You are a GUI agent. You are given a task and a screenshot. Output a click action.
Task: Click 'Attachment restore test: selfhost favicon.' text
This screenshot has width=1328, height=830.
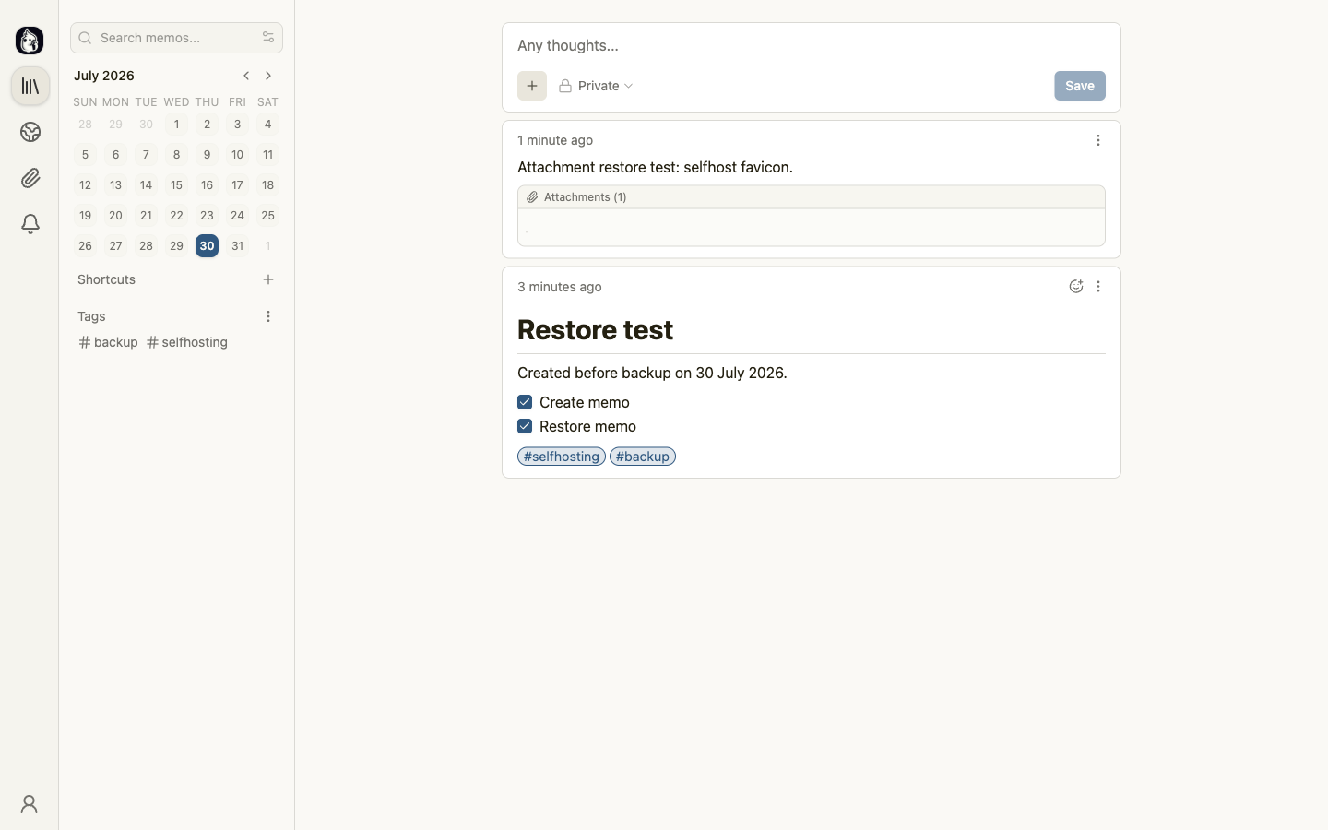coord(655,167)
